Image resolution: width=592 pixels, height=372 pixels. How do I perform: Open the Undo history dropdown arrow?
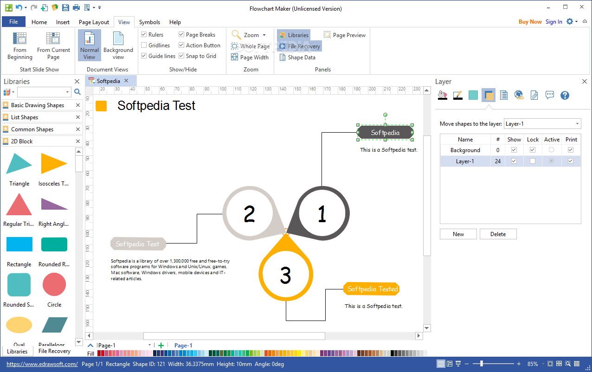26,8
